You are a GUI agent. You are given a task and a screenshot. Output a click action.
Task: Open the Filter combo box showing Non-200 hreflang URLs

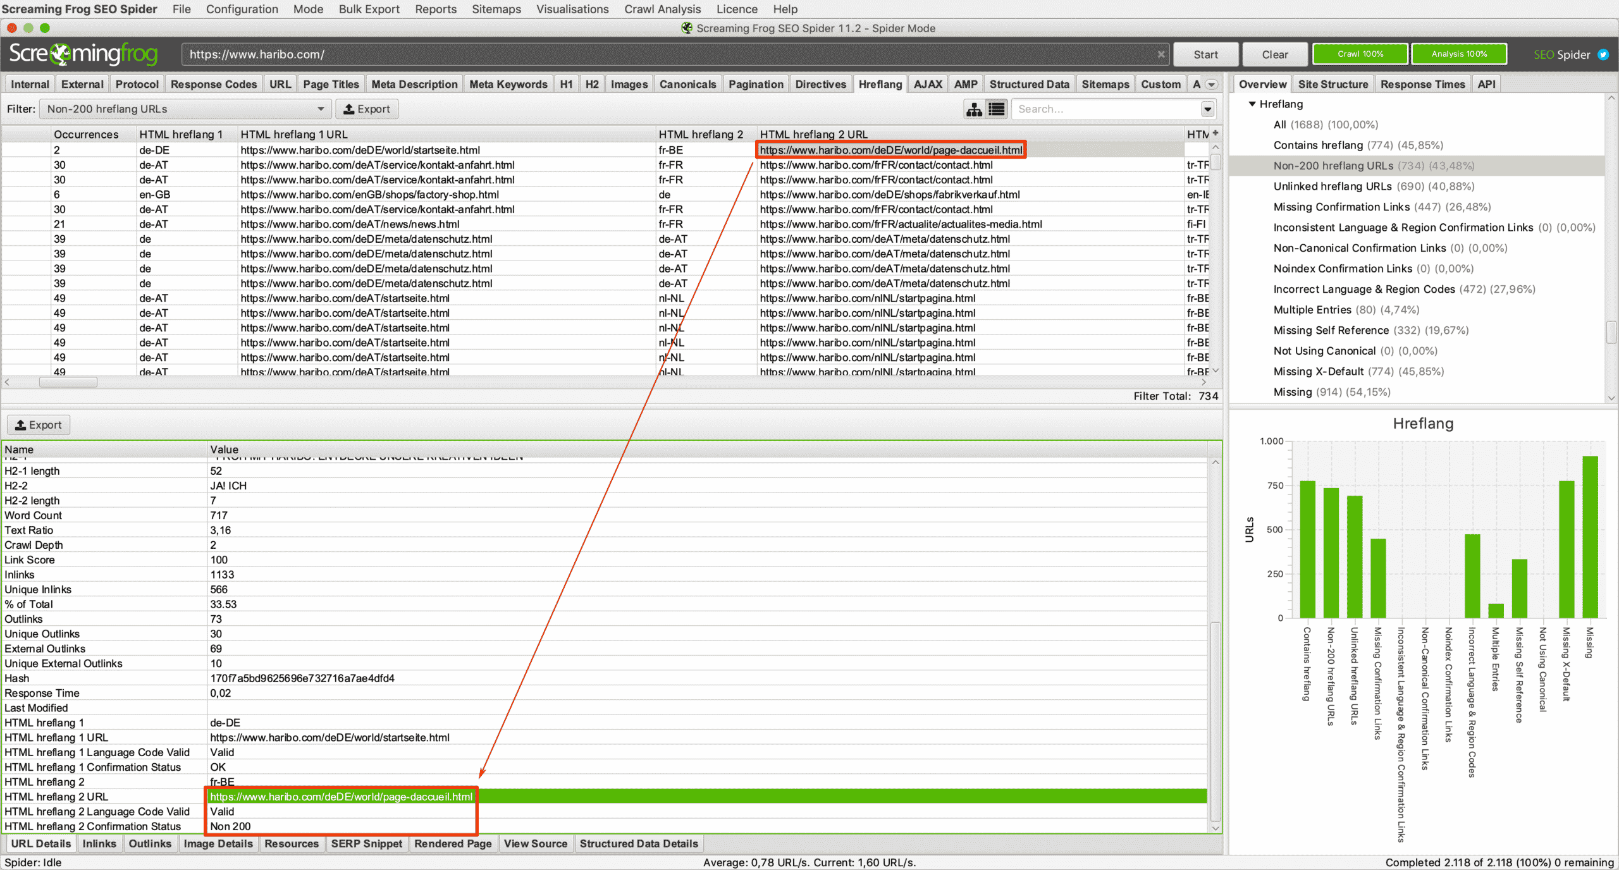(x=185, y=109)
